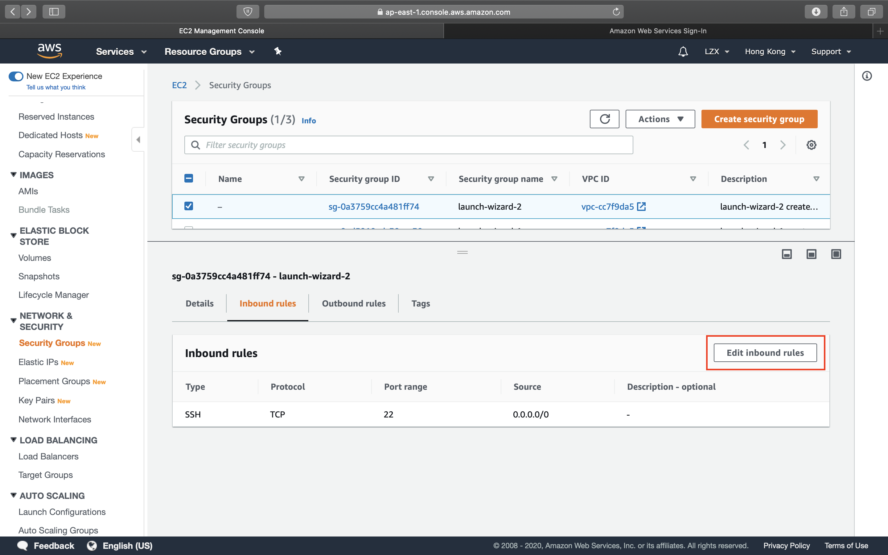Click the notifications bell icon

pos(683,51)
